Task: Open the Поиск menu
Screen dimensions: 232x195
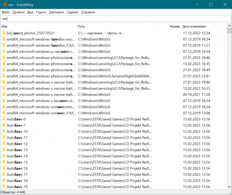Action: click(41, 12)
